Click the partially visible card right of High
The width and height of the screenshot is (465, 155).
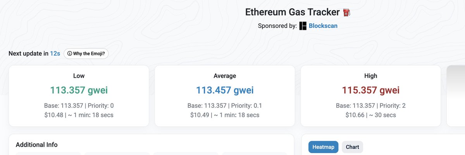(456, 96)
